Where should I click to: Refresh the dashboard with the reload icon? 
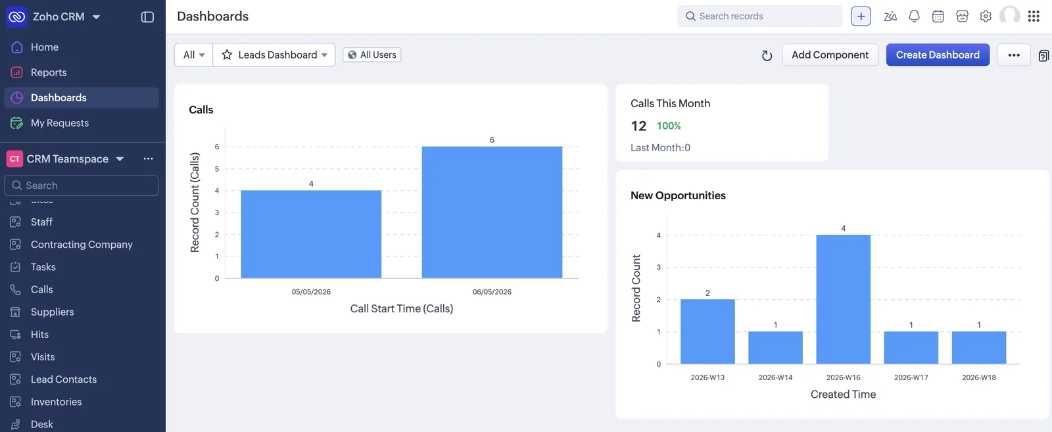tap(767, 56)
